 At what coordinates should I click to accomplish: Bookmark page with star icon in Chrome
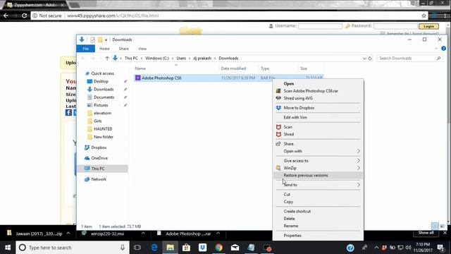point(424,16)
